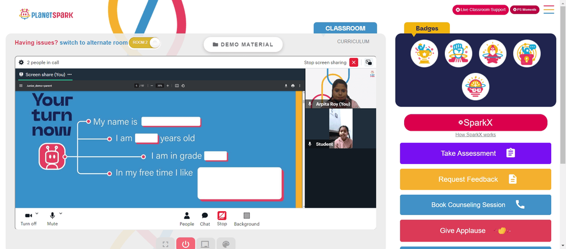The image size is (566, 249).
Task: Click the PDF fit-to-page icon
Action: click(177, 86)
